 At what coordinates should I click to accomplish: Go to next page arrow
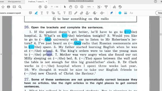click(x=46, y=7)
